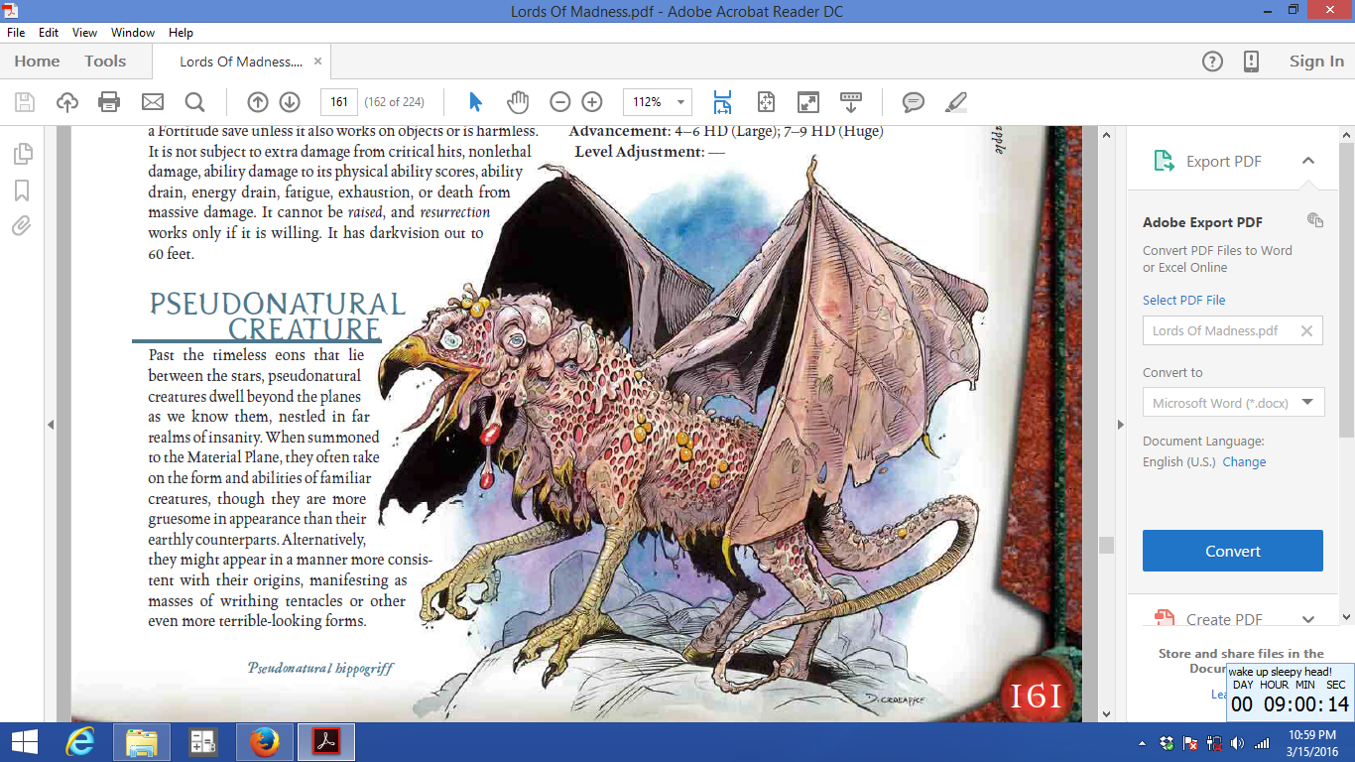Select the arrow selection tool
The height and width of the screenshot is (762, 1355).
pyautogui.click(x=475, y=102)
